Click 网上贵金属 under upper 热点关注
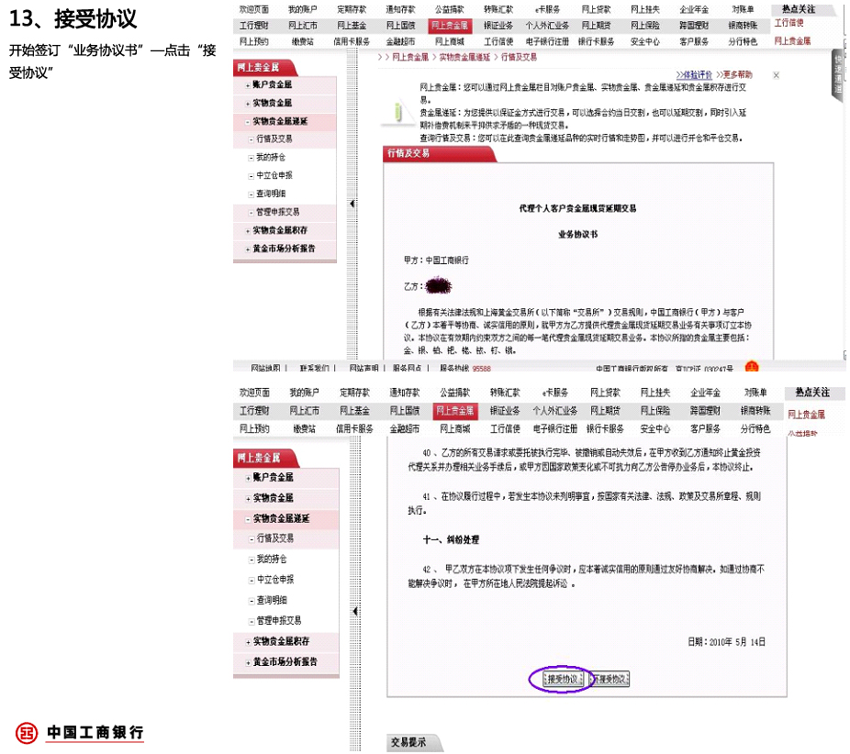Viewport: 850px width, 754px height. coord(792,40)
